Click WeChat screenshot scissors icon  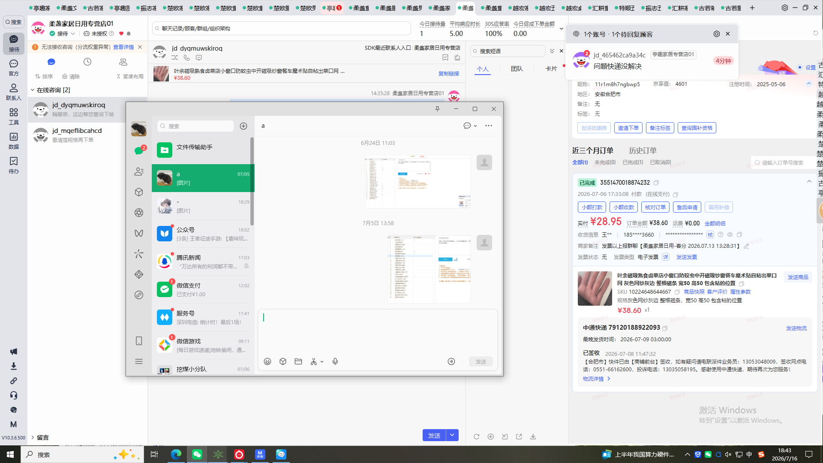tap(314, 361)
